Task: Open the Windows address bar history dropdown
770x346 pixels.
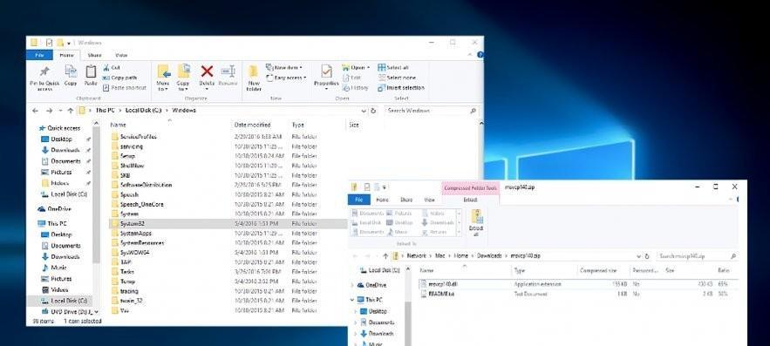Action: 364,111
